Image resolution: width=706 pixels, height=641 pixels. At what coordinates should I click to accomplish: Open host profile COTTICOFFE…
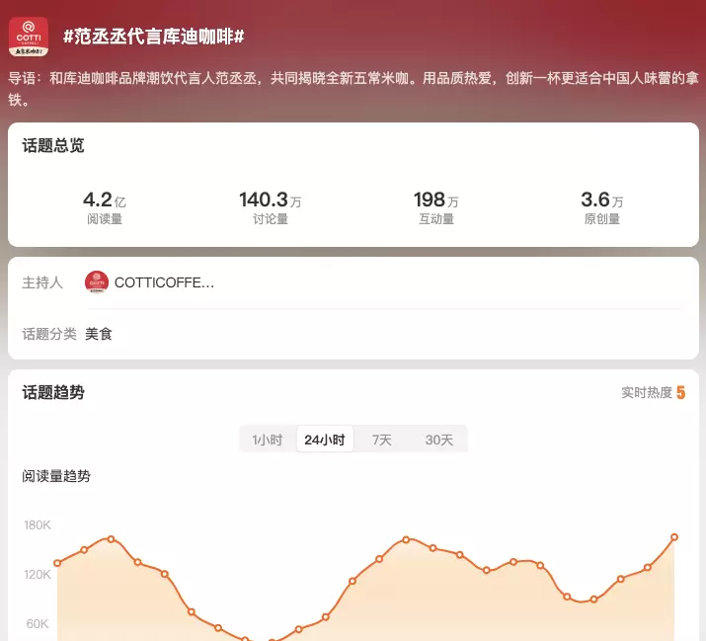164,282
